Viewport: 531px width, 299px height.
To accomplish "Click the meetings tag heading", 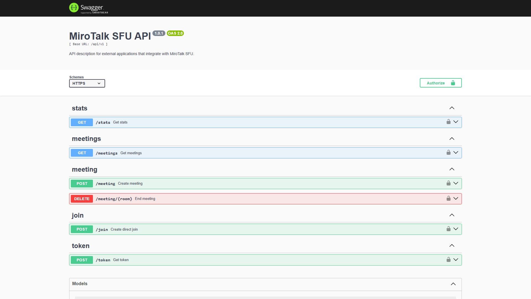I will click(x=86, y=139).
